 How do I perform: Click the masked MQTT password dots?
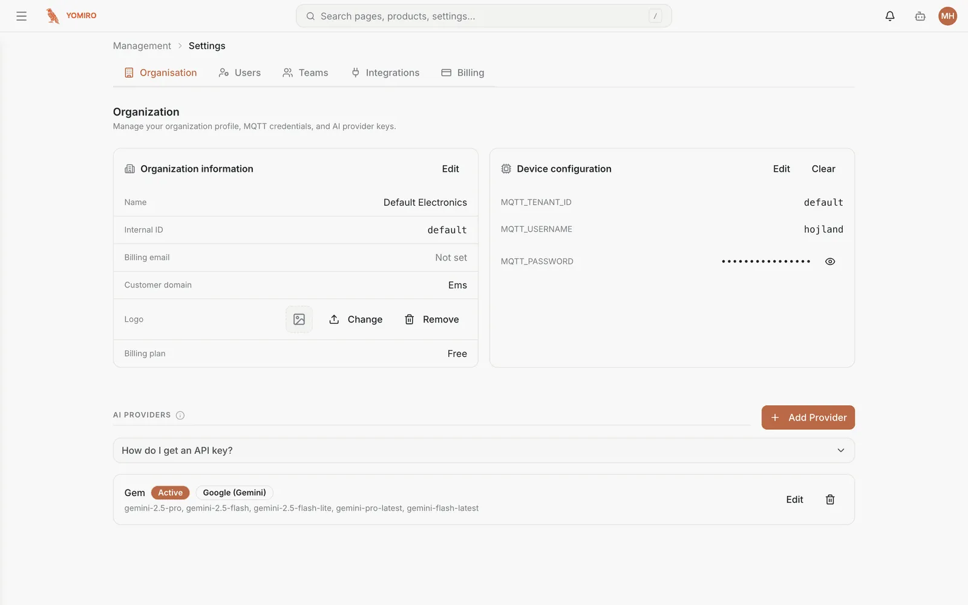click(x=766, y=261)
